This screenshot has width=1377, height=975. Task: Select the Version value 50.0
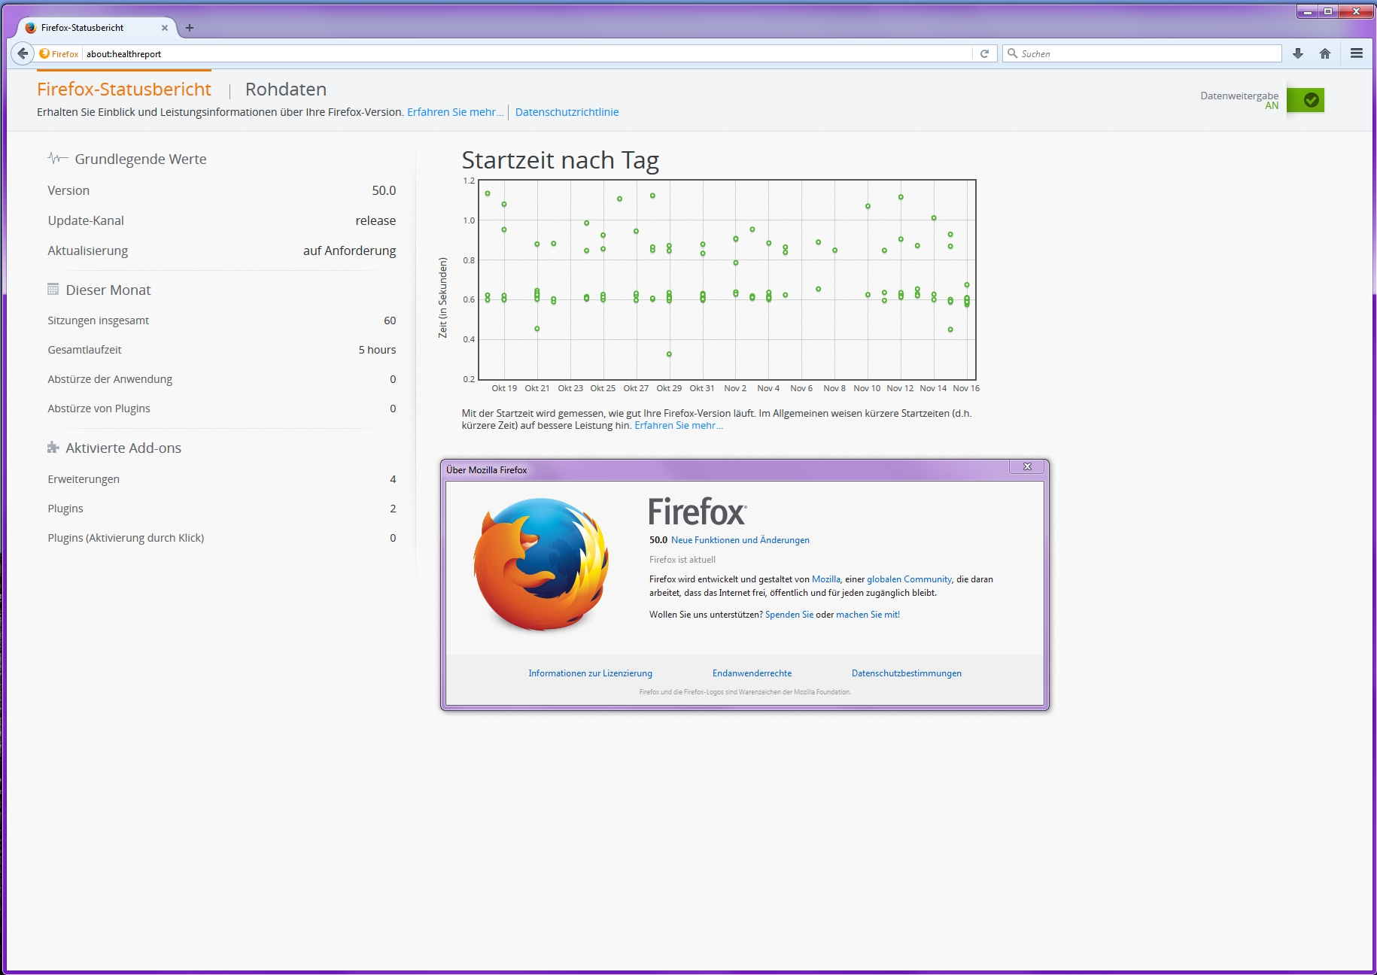tap(384, 190)
